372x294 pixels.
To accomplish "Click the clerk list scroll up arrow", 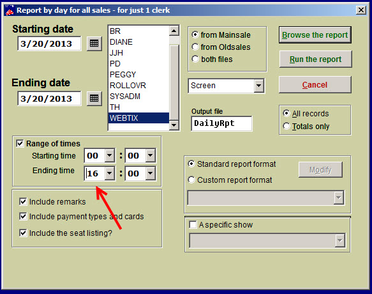I will pos(174,31).
